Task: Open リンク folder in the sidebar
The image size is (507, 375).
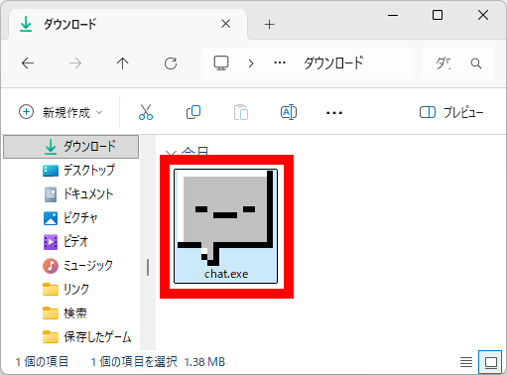Action: click(65, 290)
